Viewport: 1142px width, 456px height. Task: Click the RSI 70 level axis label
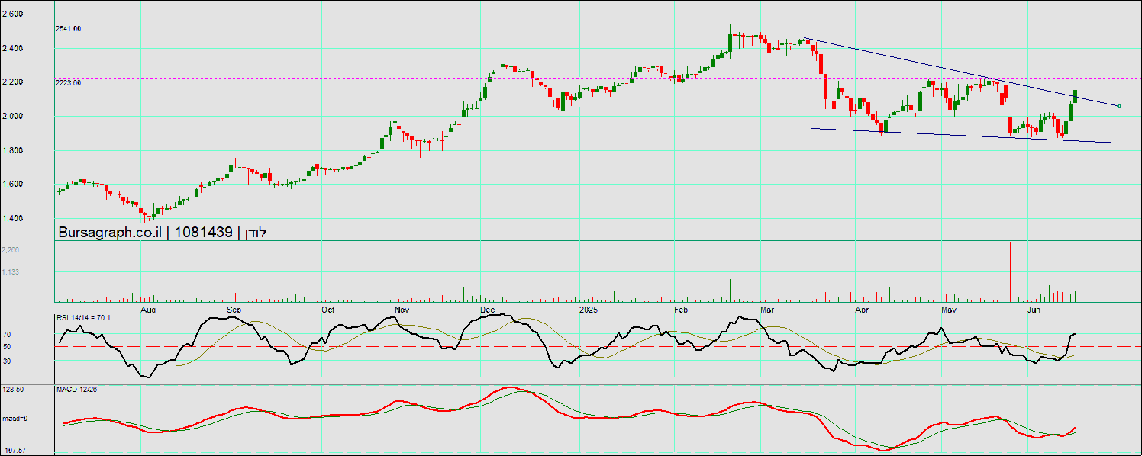(6, 334)
